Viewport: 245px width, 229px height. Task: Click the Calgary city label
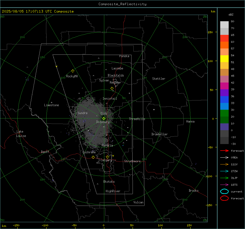(x=106, y=160)
